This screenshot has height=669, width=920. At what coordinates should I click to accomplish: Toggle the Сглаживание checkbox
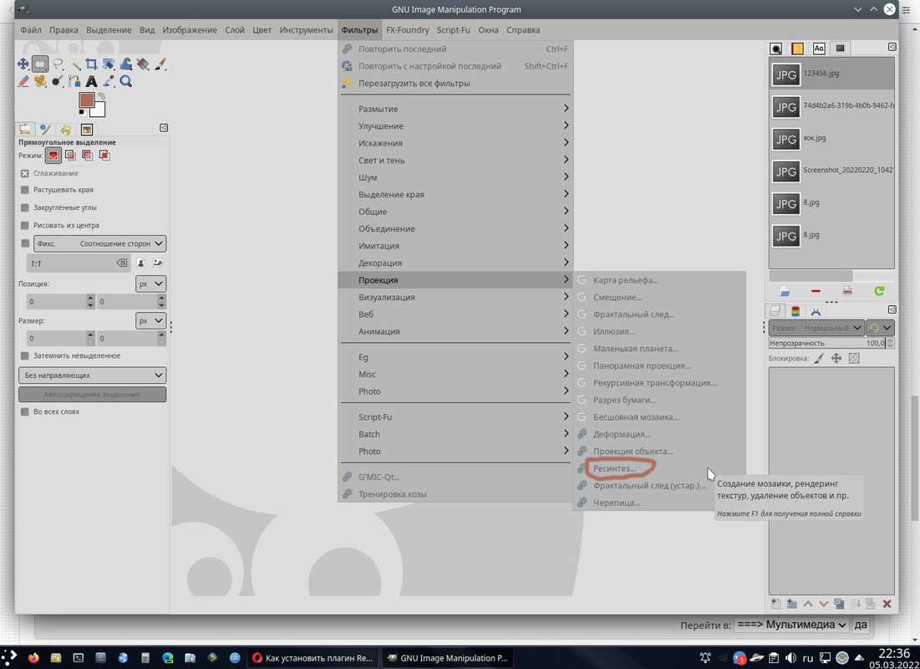(x=24, y=173)
